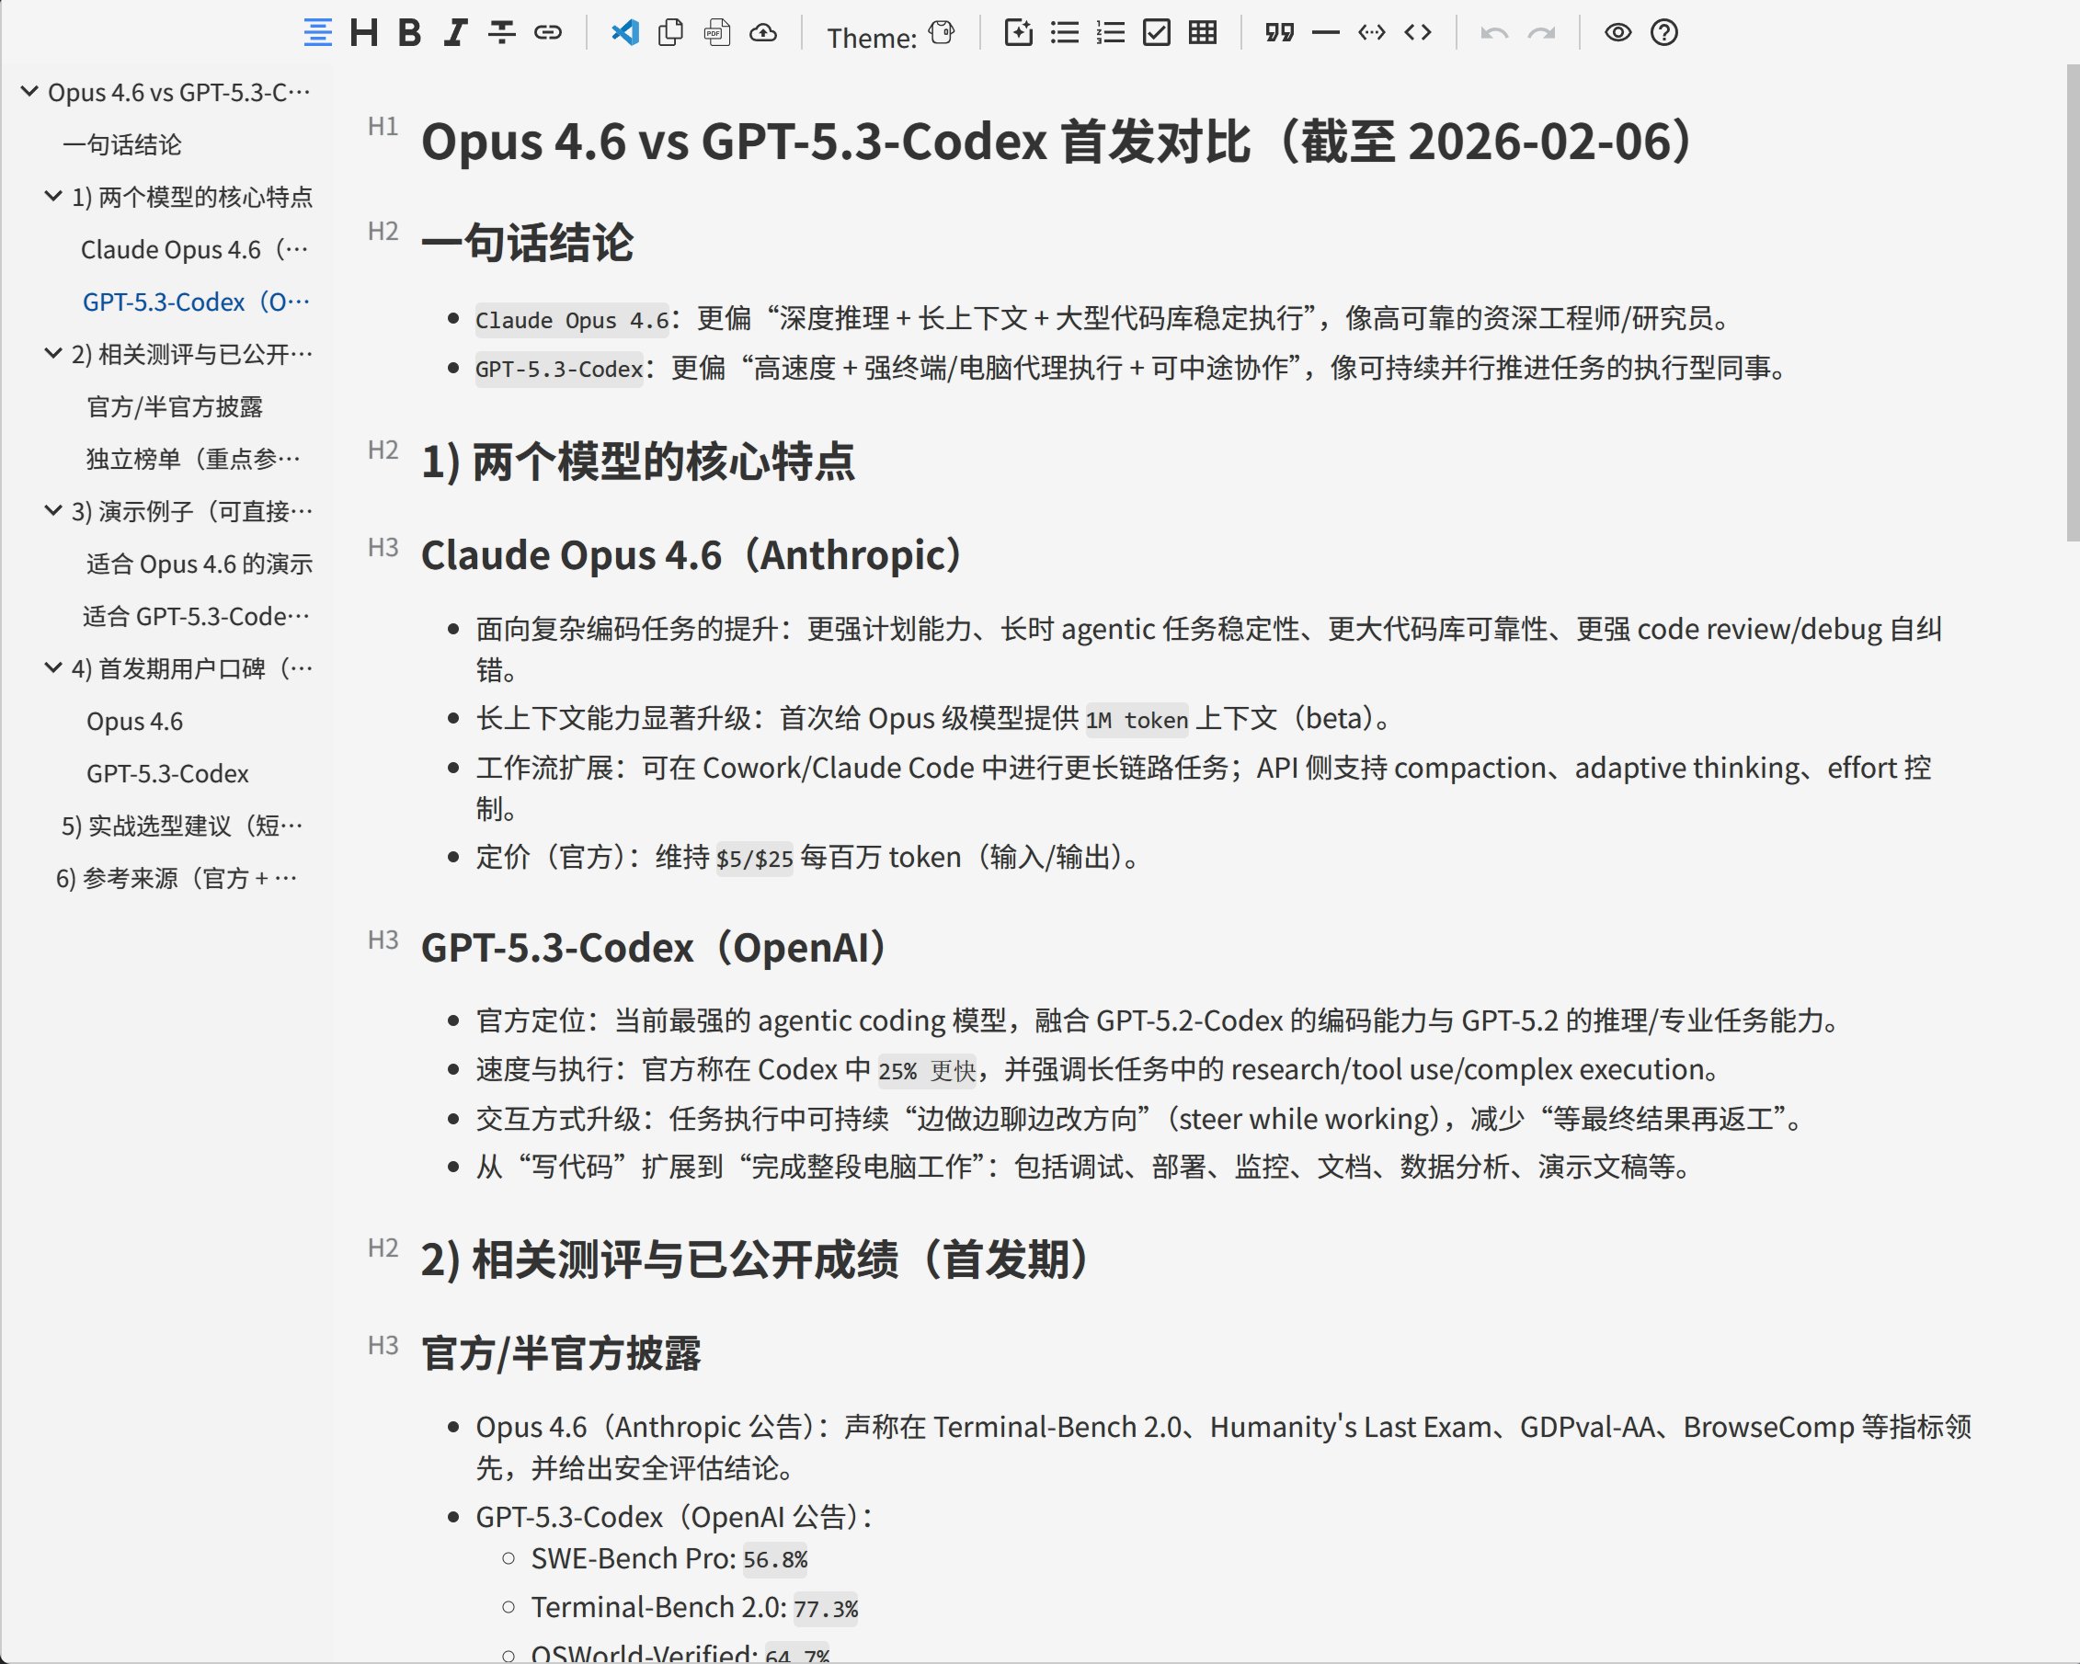Open in VS Code icon

[x=625, y=33]
